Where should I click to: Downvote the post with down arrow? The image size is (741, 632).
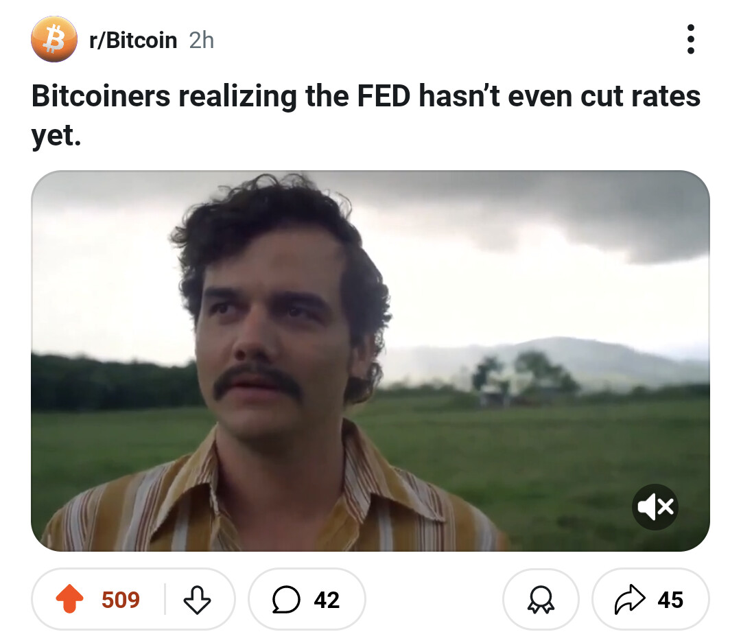(197, 599)
